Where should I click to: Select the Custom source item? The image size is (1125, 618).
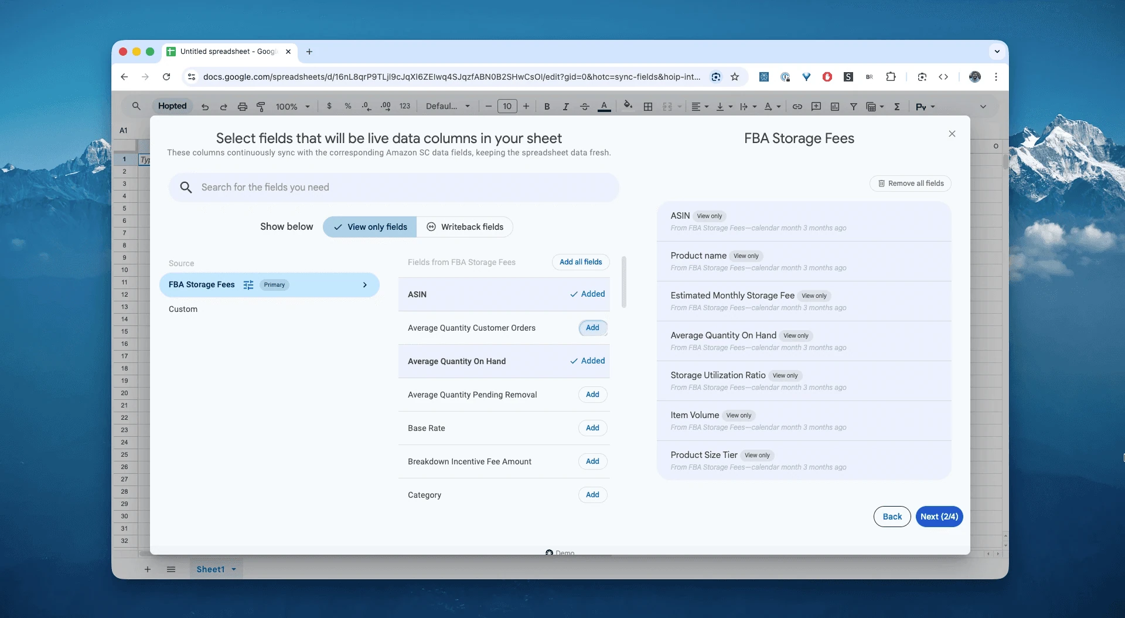(x=183, y=309)
